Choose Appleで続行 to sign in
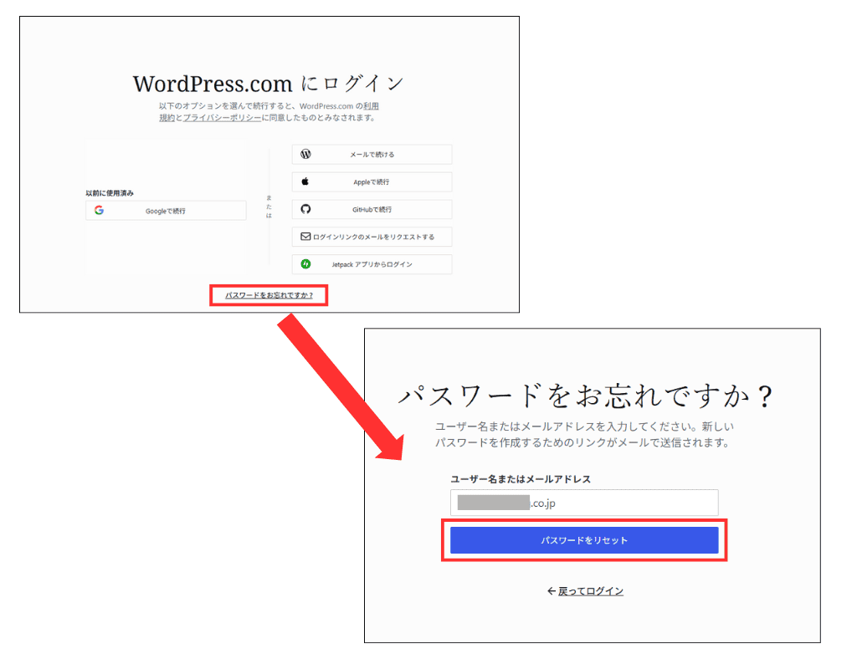857x669 pixels. point(372,181)
